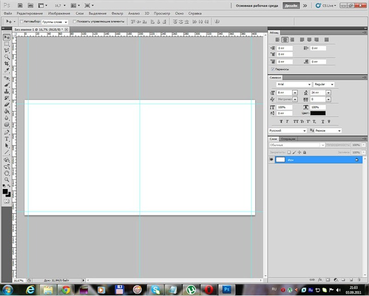The width and height of the screenshot is (369, 296).
Task: Open the Фильтр menu
Action: pyautogui.click(x=117, y=13)
